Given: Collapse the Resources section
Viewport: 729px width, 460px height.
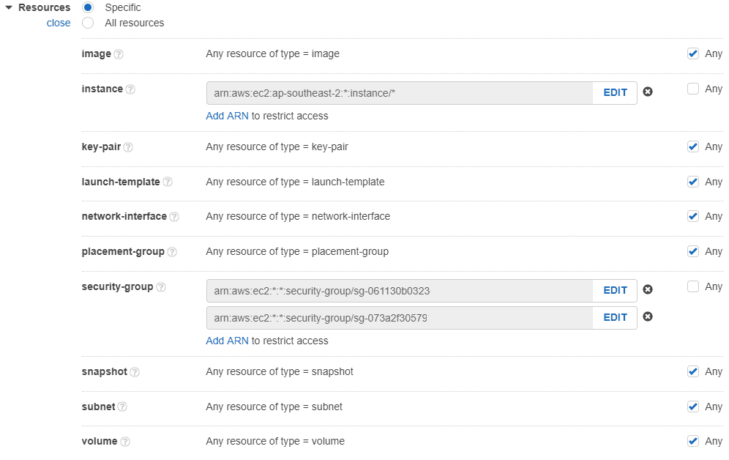Looking at the screenshot, I should 9,7.
